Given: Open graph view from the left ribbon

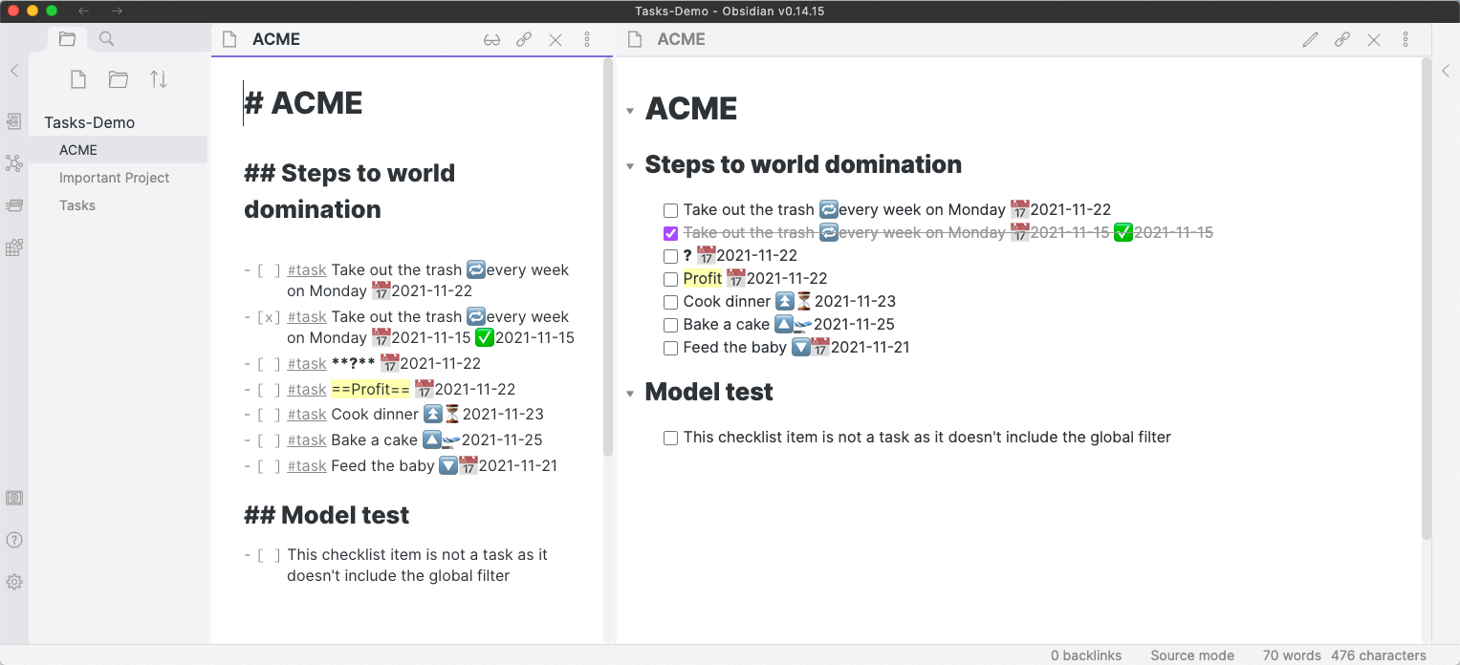Looking at the screenshot, I should (x=14, y=163).
